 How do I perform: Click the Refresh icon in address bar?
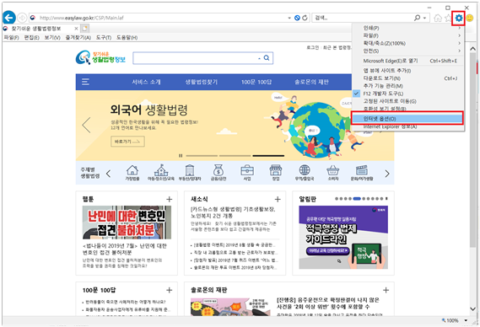[x=305, y=18]
